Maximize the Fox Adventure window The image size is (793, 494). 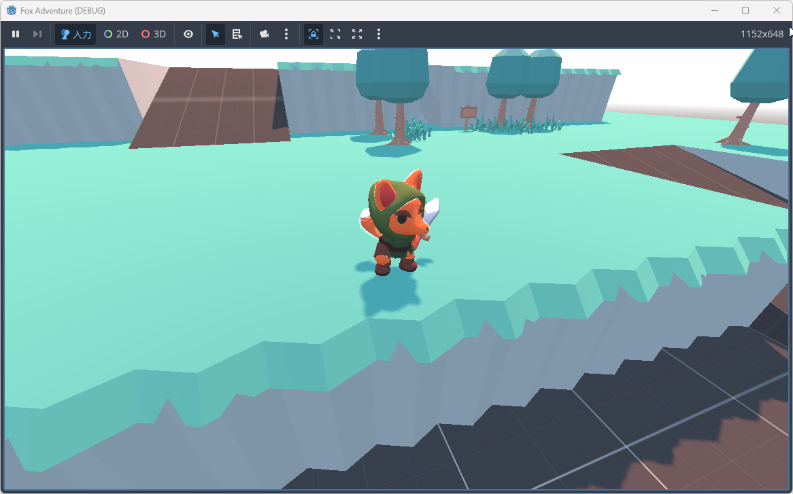(745, 10)
